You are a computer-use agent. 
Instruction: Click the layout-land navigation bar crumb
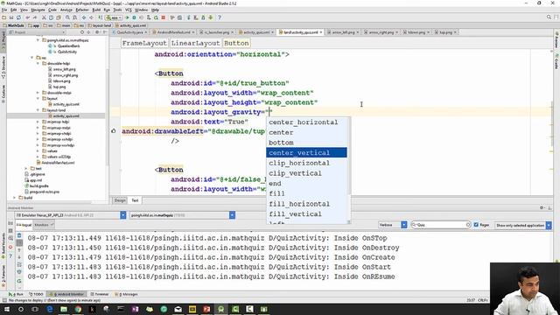100,25
